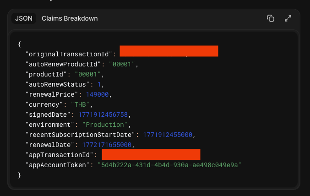Select the renewalPrice value 149000
This screenshot has height=196, width=310.
(x=95, y=94)
